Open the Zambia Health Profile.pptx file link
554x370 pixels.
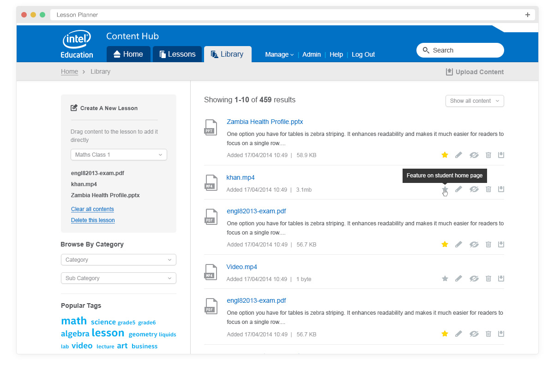(x=265, y=121)
